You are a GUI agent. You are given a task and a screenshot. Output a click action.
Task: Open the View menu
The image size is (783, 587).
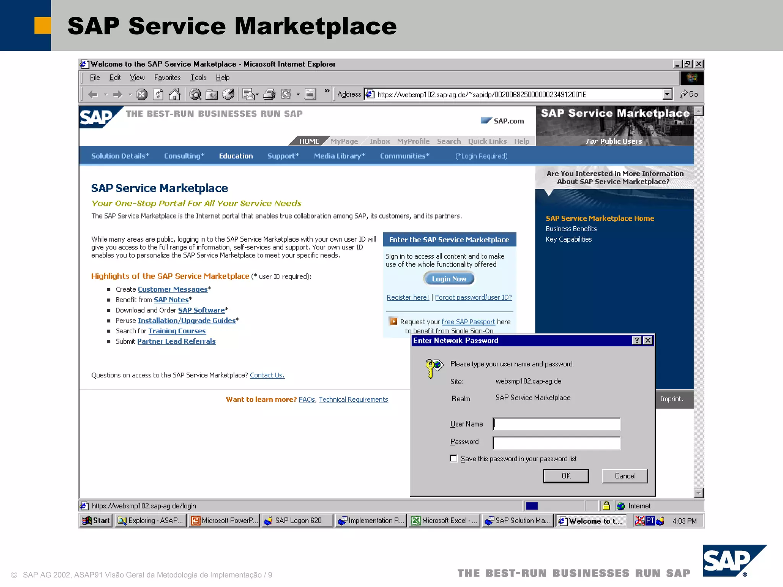pos(137,78)
